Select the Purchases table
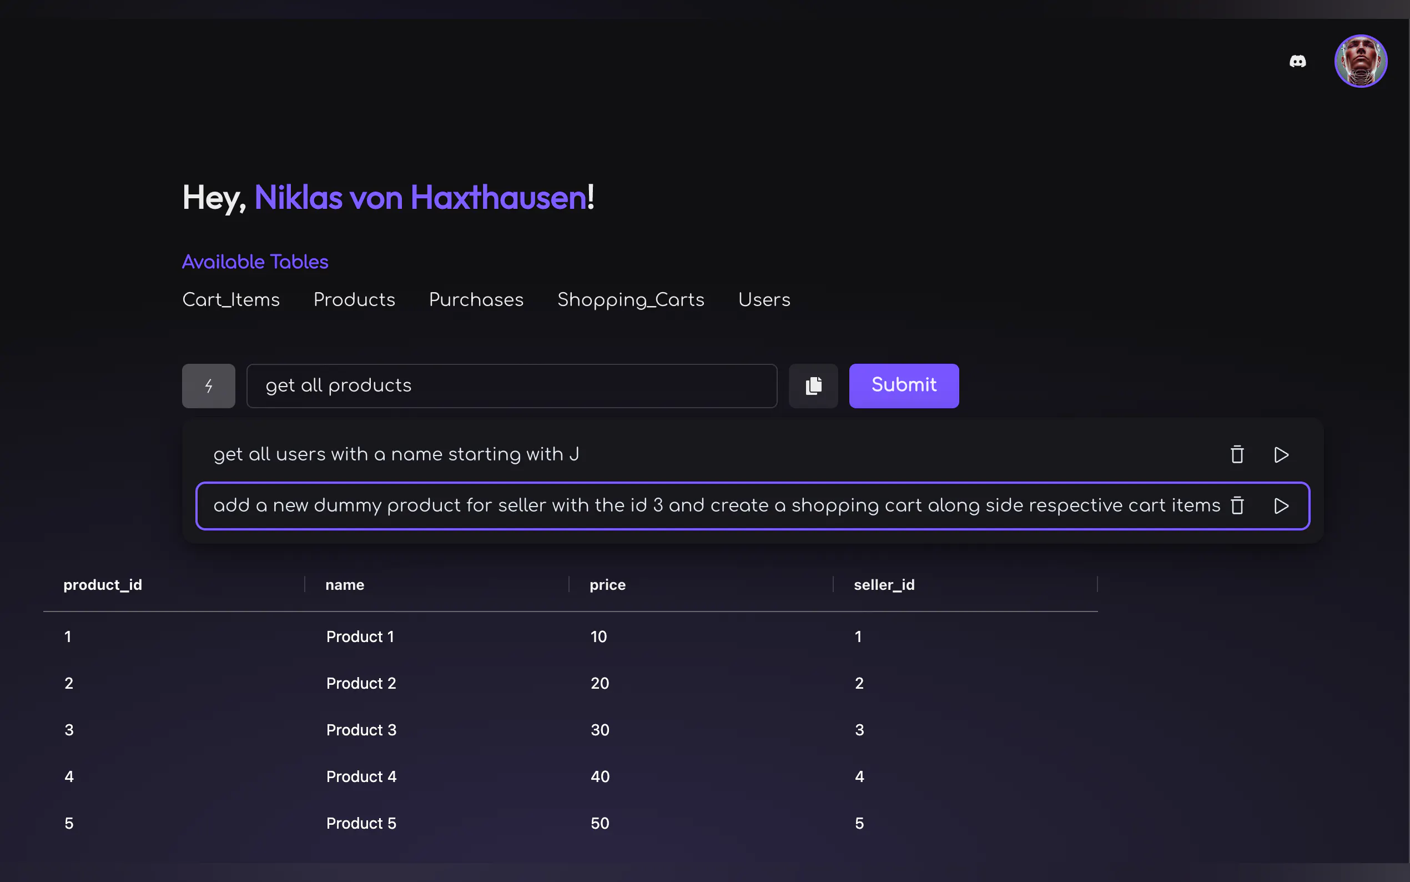 (x=476, y=300)
